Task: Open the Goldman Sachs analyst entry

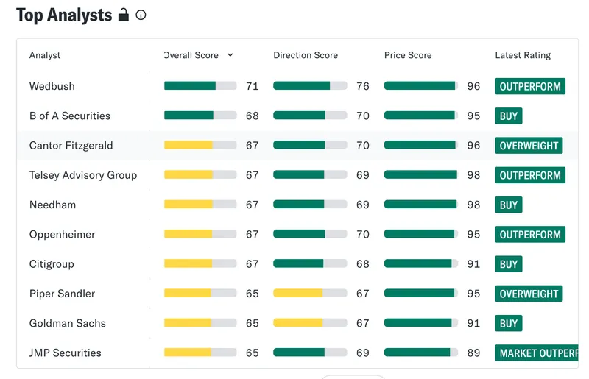Action: (x=297, y=323)
